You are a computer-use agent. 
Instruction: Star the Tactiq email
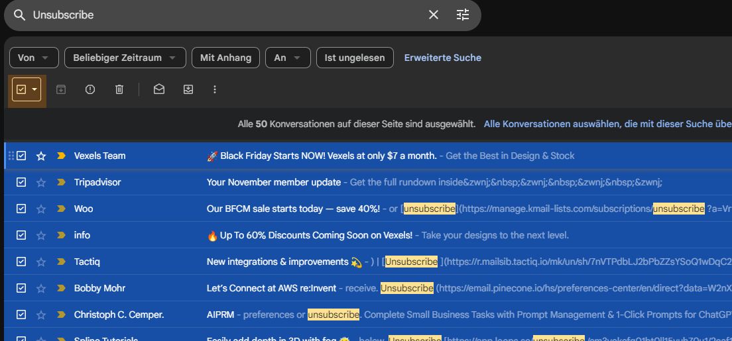pyautogui.click(x=41, y=262)
